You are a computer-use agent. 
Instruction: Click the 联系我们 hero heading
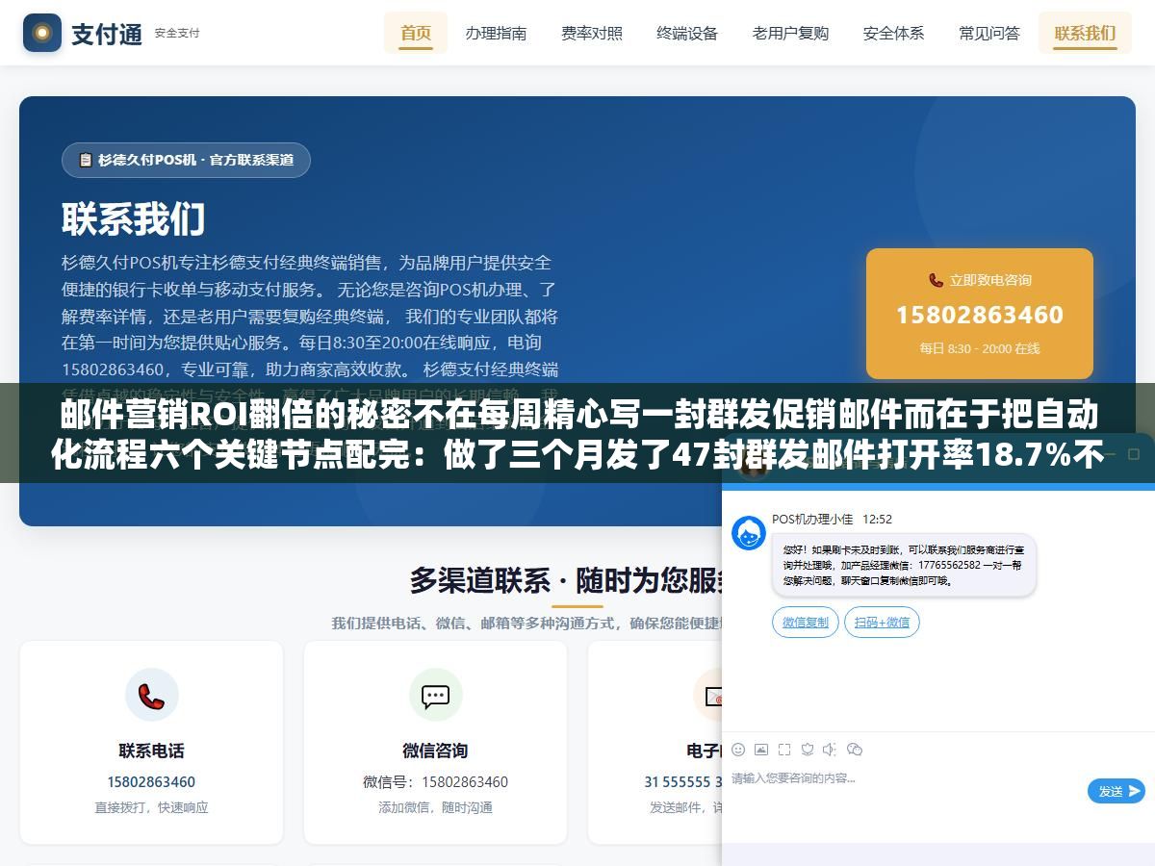point(134,219)
